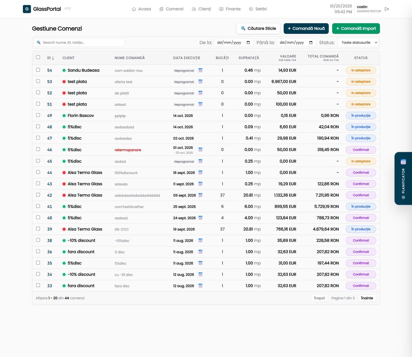Create order with Comandă Nouă button
This screenshot has width=412, height=357.
click(x=306, y=28)
